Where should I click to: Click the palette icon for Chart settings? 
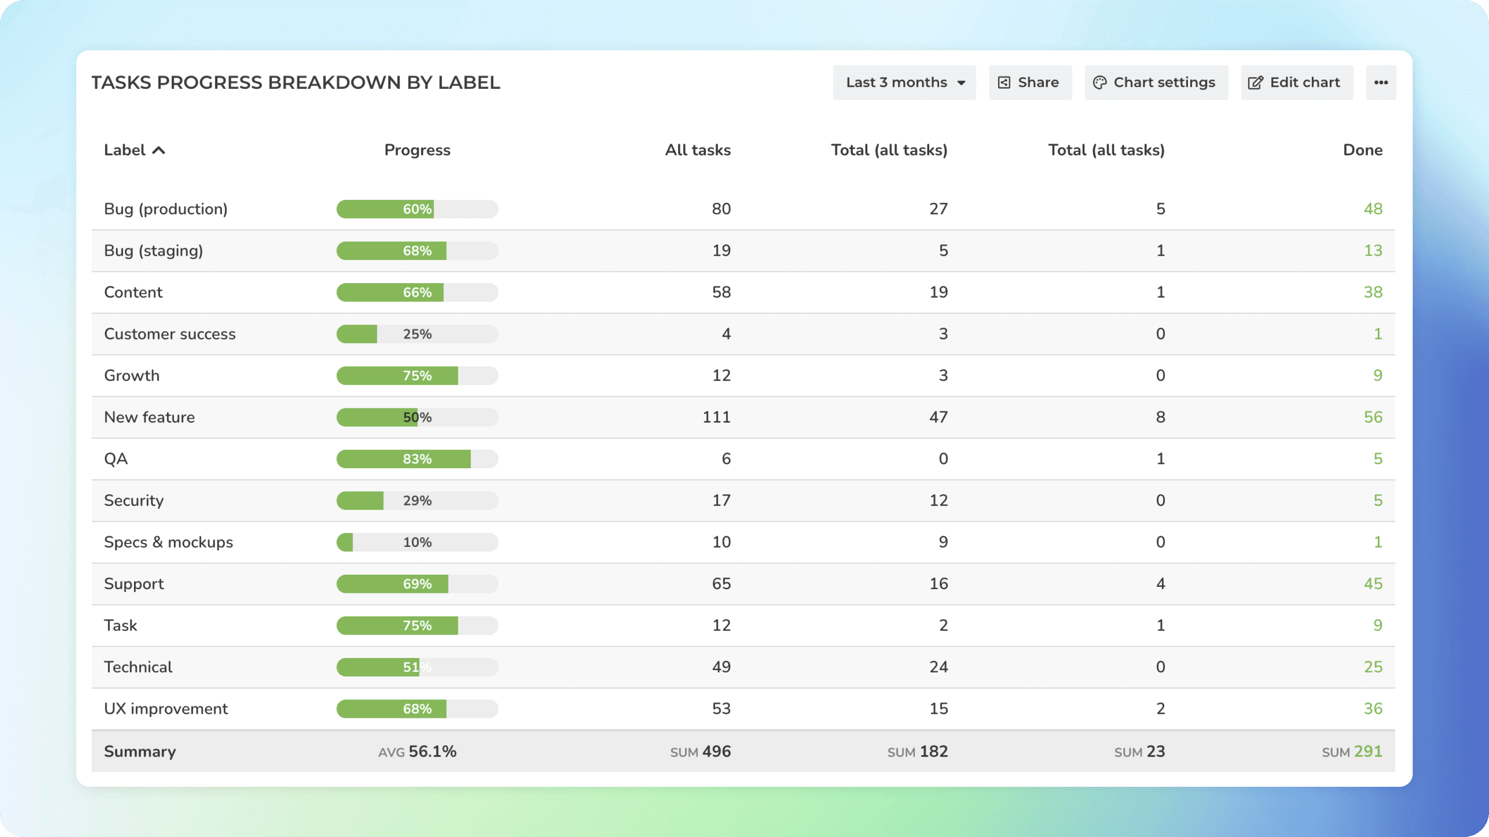(1100, 83)
